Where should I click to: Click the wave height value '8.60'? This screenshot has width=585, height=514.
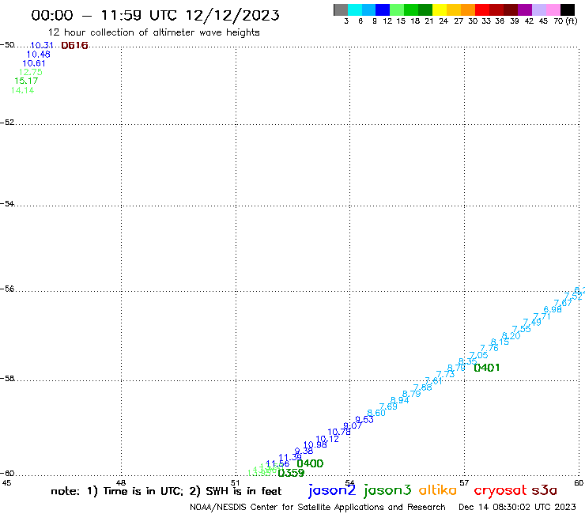click(376, 413)
